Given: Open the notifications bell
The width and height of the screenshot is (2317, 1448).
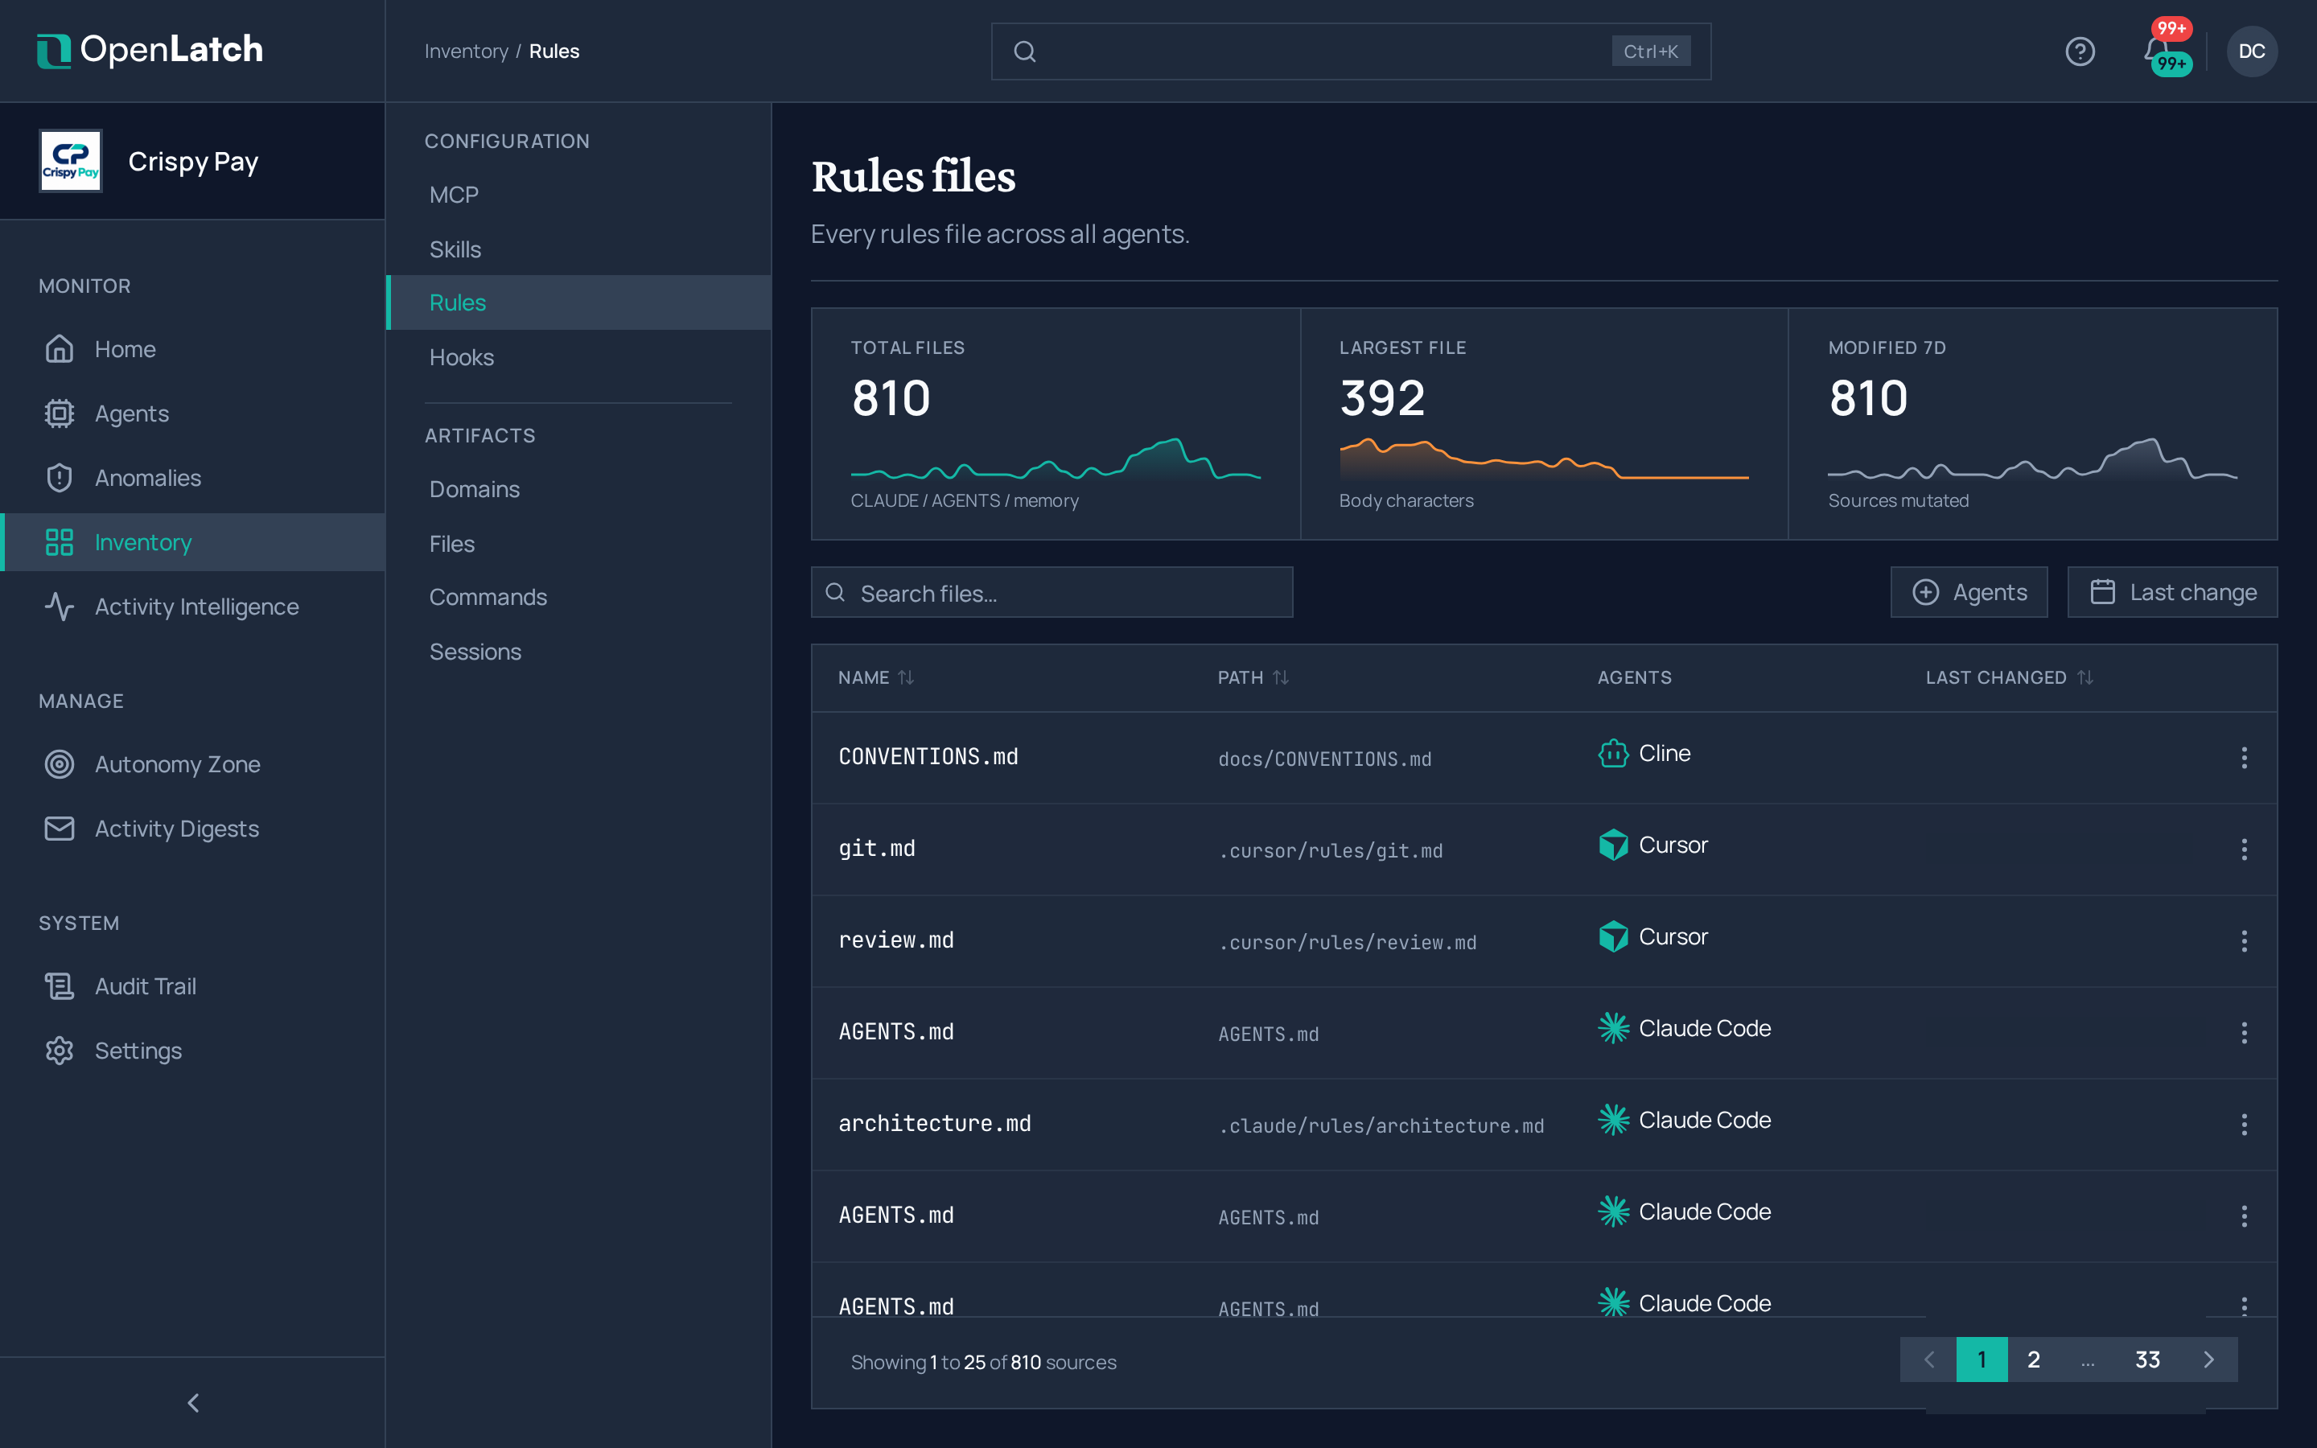Looking at the screenshot, I should 2156,50.
